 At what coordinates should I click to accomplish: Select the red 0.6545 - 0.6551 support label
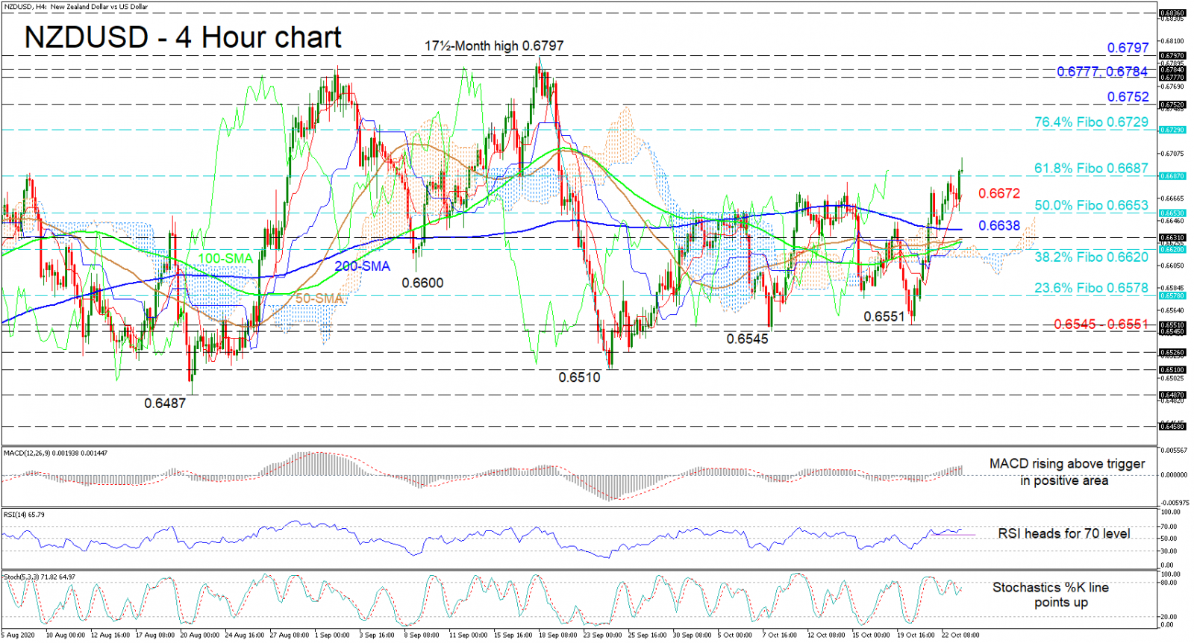pyautogui.click(x=1101, y=324)
